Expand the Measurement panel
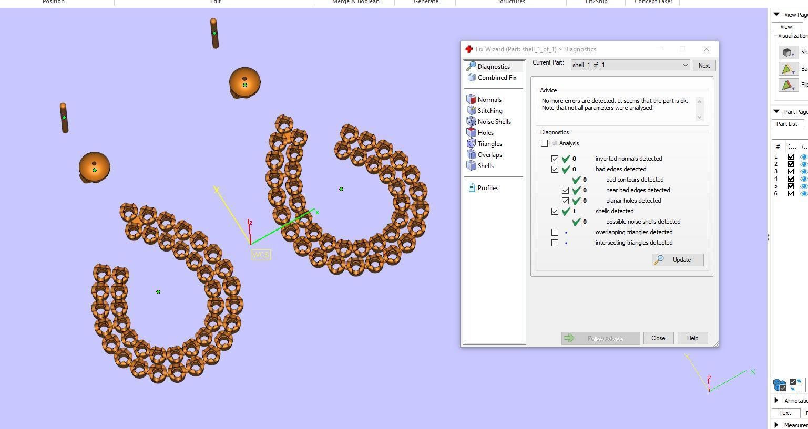Image resolution: width=808 pixels, height=429 pixels. pyautogui.click(x=776, y=425)
